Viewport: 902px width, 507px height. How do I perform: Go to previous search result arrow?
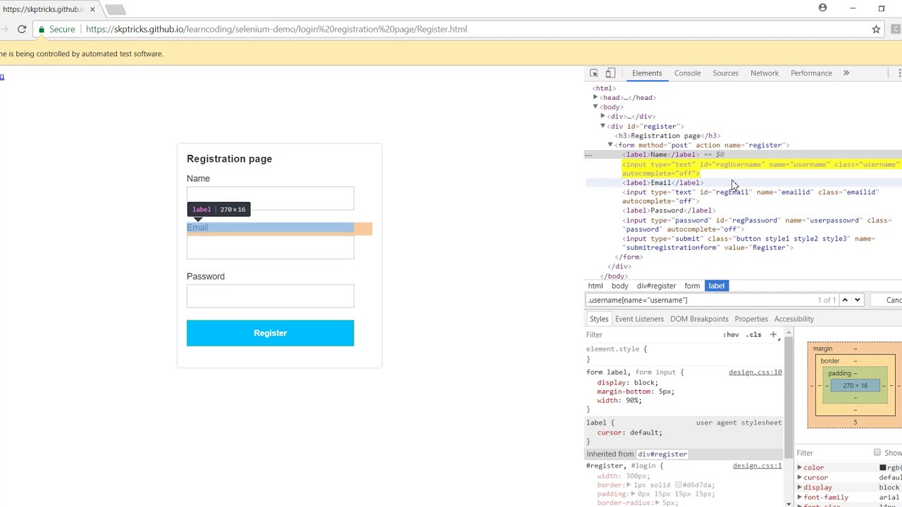[x=845, y=300]
